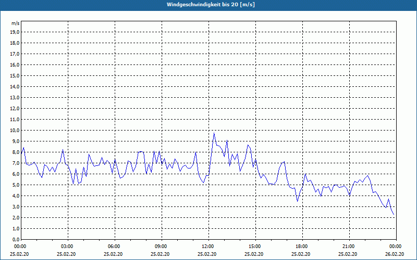Click the 8,0 y-axis label
Image resolution: width=417 pixels, height=260 pixels.
[x=16, y=152]
